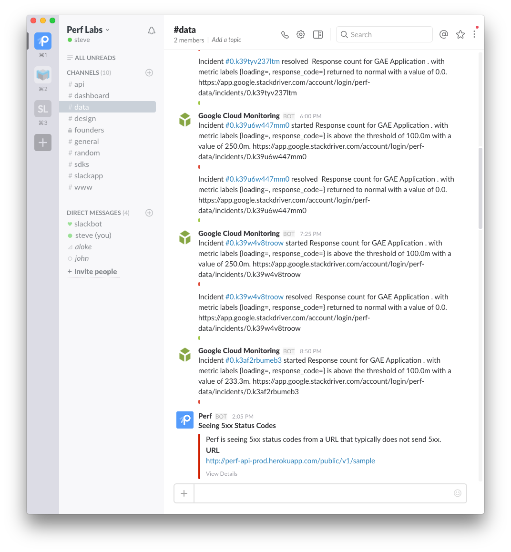Click the message input field
The image size is (511, 552).
pyautogui.click(x=323, y=493)
